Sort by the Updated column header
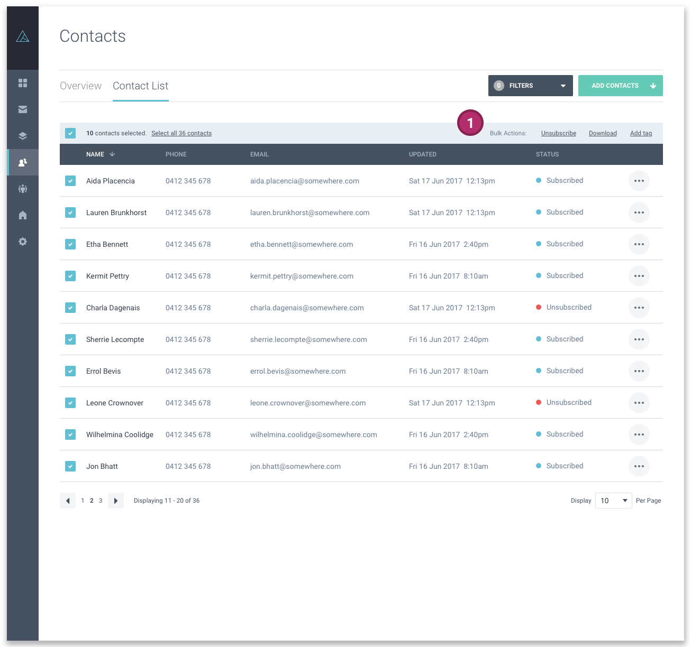This screenshot has height=647, width=691. 423,154
